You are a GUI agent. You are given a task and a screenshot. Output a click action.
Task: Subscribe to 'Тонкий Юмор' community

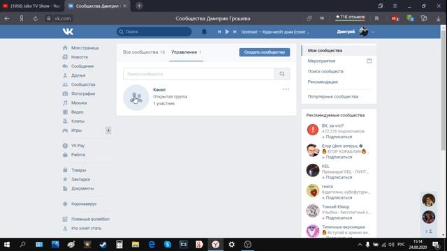[x=337, y=218]
